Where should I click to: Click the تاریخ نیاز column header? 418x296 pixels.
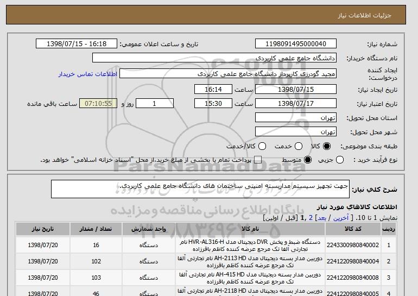coord(43,229)
